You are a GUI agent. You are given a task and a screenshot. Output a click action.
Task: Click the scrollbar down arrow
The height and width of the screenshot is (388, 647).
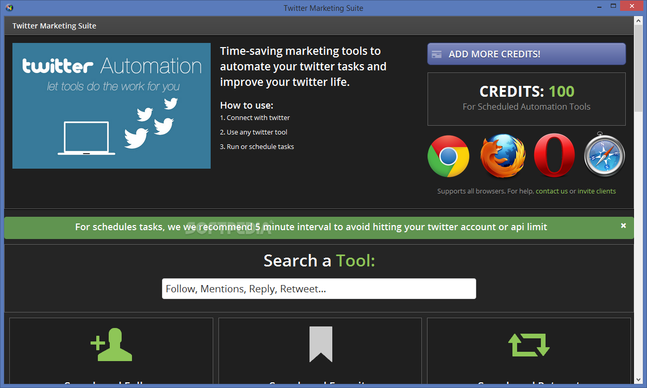click(639, 379)
